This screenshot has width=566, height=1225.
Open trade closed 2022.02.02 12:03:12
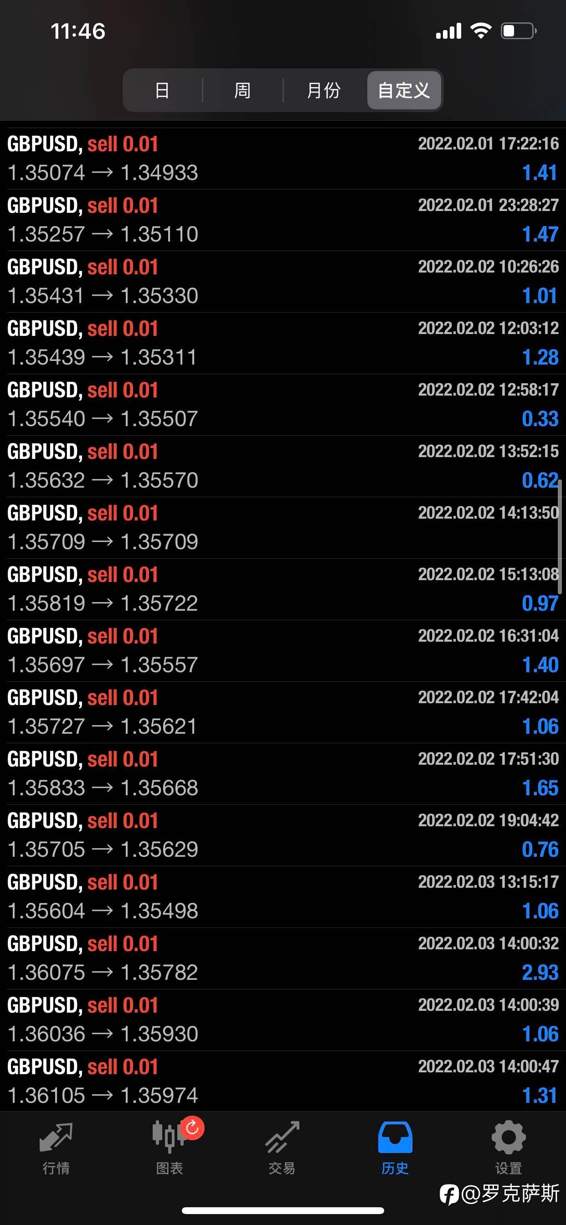click(x=283, y=343)
